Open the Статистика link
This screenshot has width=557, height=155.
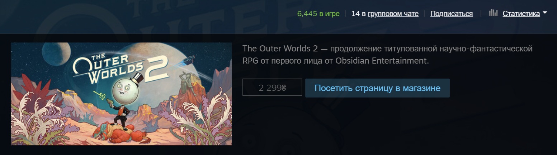tap(521, 14)
